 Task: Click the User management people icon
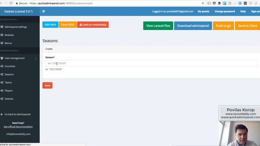(2, 58)
